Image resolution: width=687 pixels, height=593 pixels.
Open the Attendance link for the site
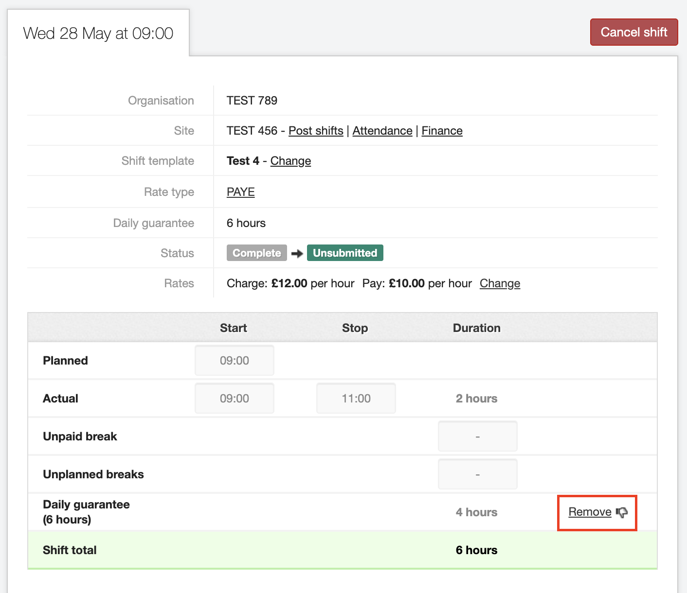point(382,131)
